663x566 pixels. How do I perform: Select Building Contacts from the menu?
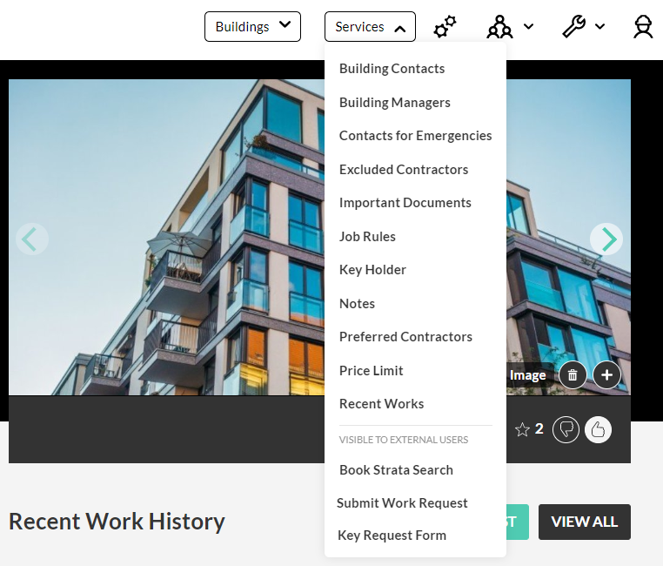(392, 69)
